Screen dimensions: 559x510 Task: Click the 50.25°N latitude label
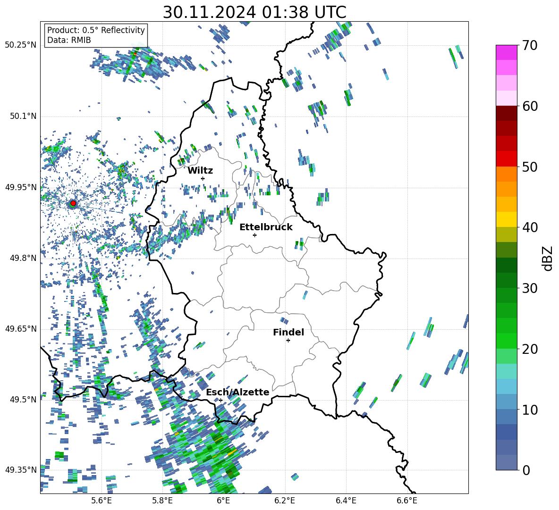click(x=20, y=45)
